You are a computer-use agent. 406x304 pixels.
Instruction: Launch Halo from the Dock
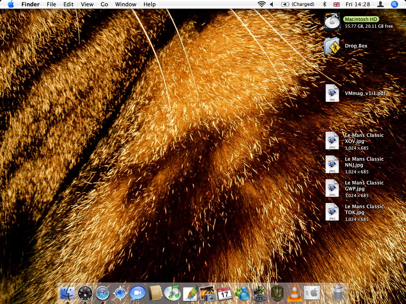(x=260, y=293)
